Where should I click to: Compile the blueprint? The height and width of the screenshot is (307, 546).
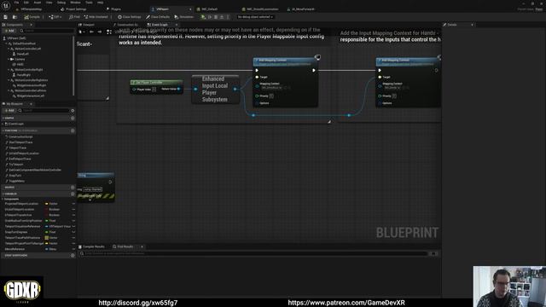click(32, 17)
